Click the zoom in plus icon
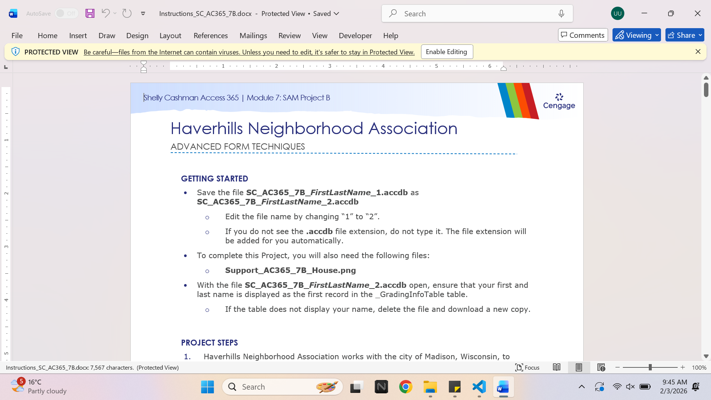This screenshot has width=711, height=400. point(683,367)
